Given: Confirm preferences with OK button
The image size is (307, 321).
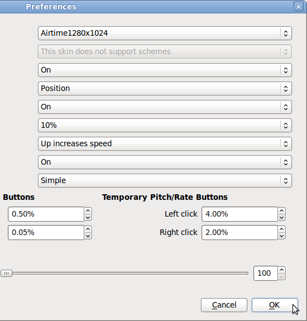Looking at the screenshot, I should [x=275, y=305].
